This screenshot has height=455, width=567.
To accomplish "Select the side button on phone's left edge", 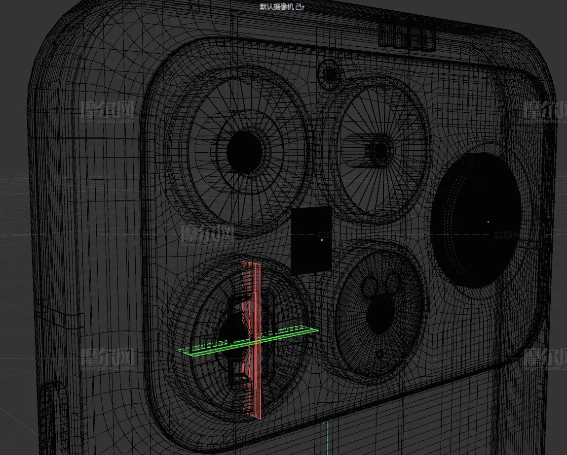I will coord(53,419).
